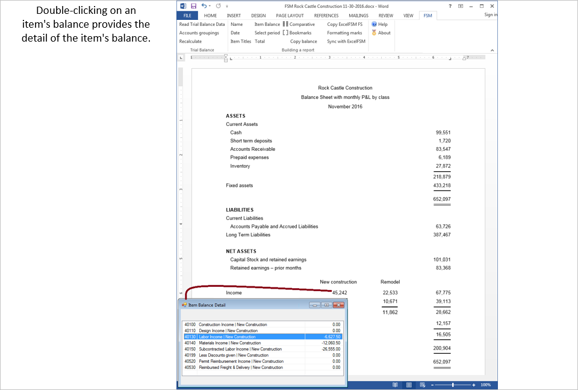Save the document using the floppy disk icon

point(193,6)
